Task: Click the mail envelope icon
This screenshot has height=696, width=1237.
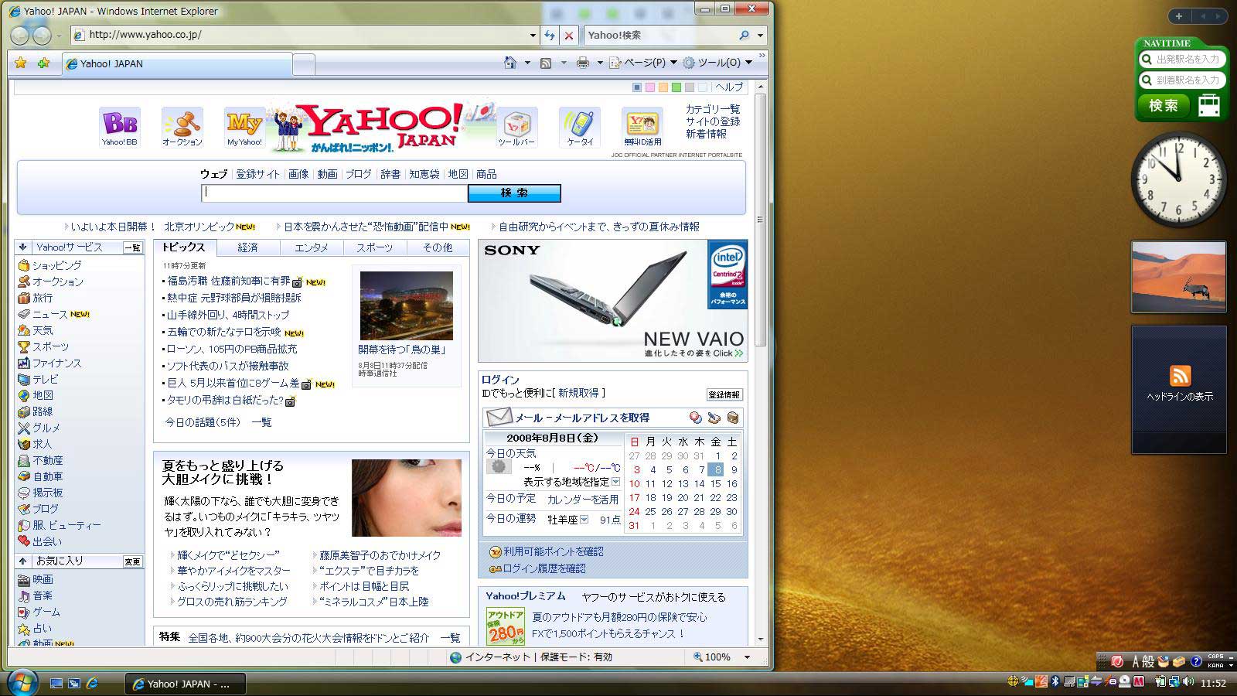Action: pos(499,417)
